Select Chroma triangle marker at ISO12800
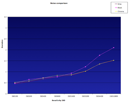This screenshot has width=130, height=104. tap(114, 60)
